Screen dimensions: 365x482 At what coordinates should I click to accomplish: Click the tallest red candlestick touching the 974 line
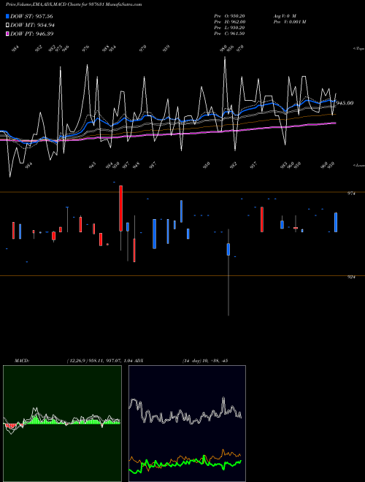[x=120, y=208]
